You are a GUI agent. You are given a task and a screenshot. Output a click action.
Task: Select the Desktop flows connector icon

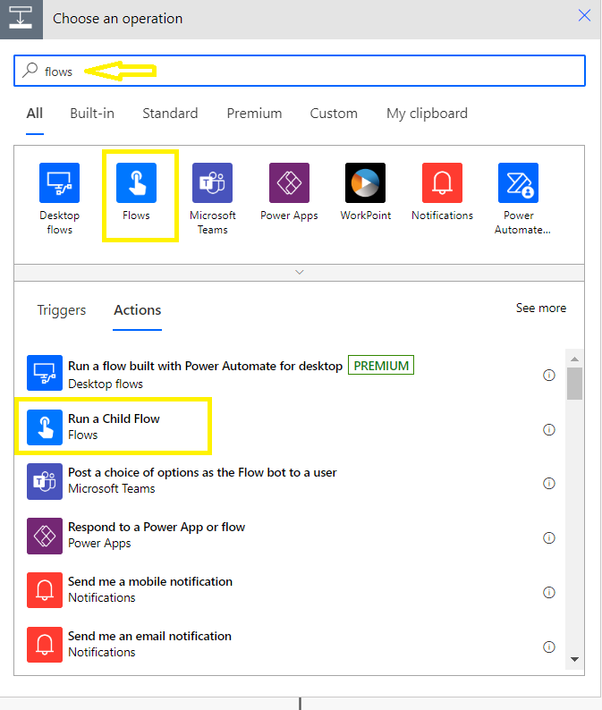coord(59,182)
